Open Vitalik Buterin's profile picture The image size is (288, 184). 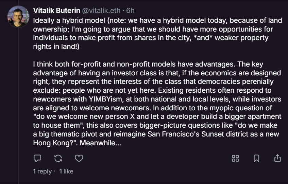[18, 17]
